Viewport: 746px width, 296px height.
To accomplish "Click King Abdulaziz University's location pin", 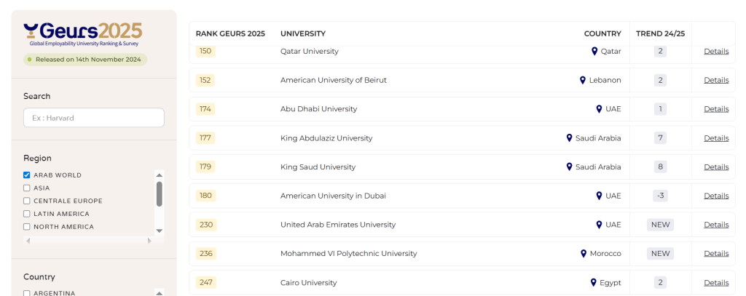I will click(569, 138).
